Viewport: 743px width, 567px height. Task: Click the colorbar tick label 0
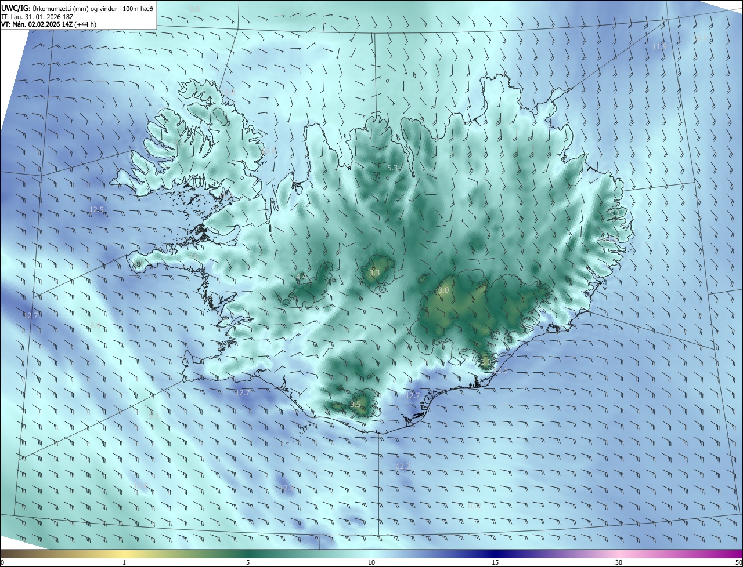click(2, 562)
